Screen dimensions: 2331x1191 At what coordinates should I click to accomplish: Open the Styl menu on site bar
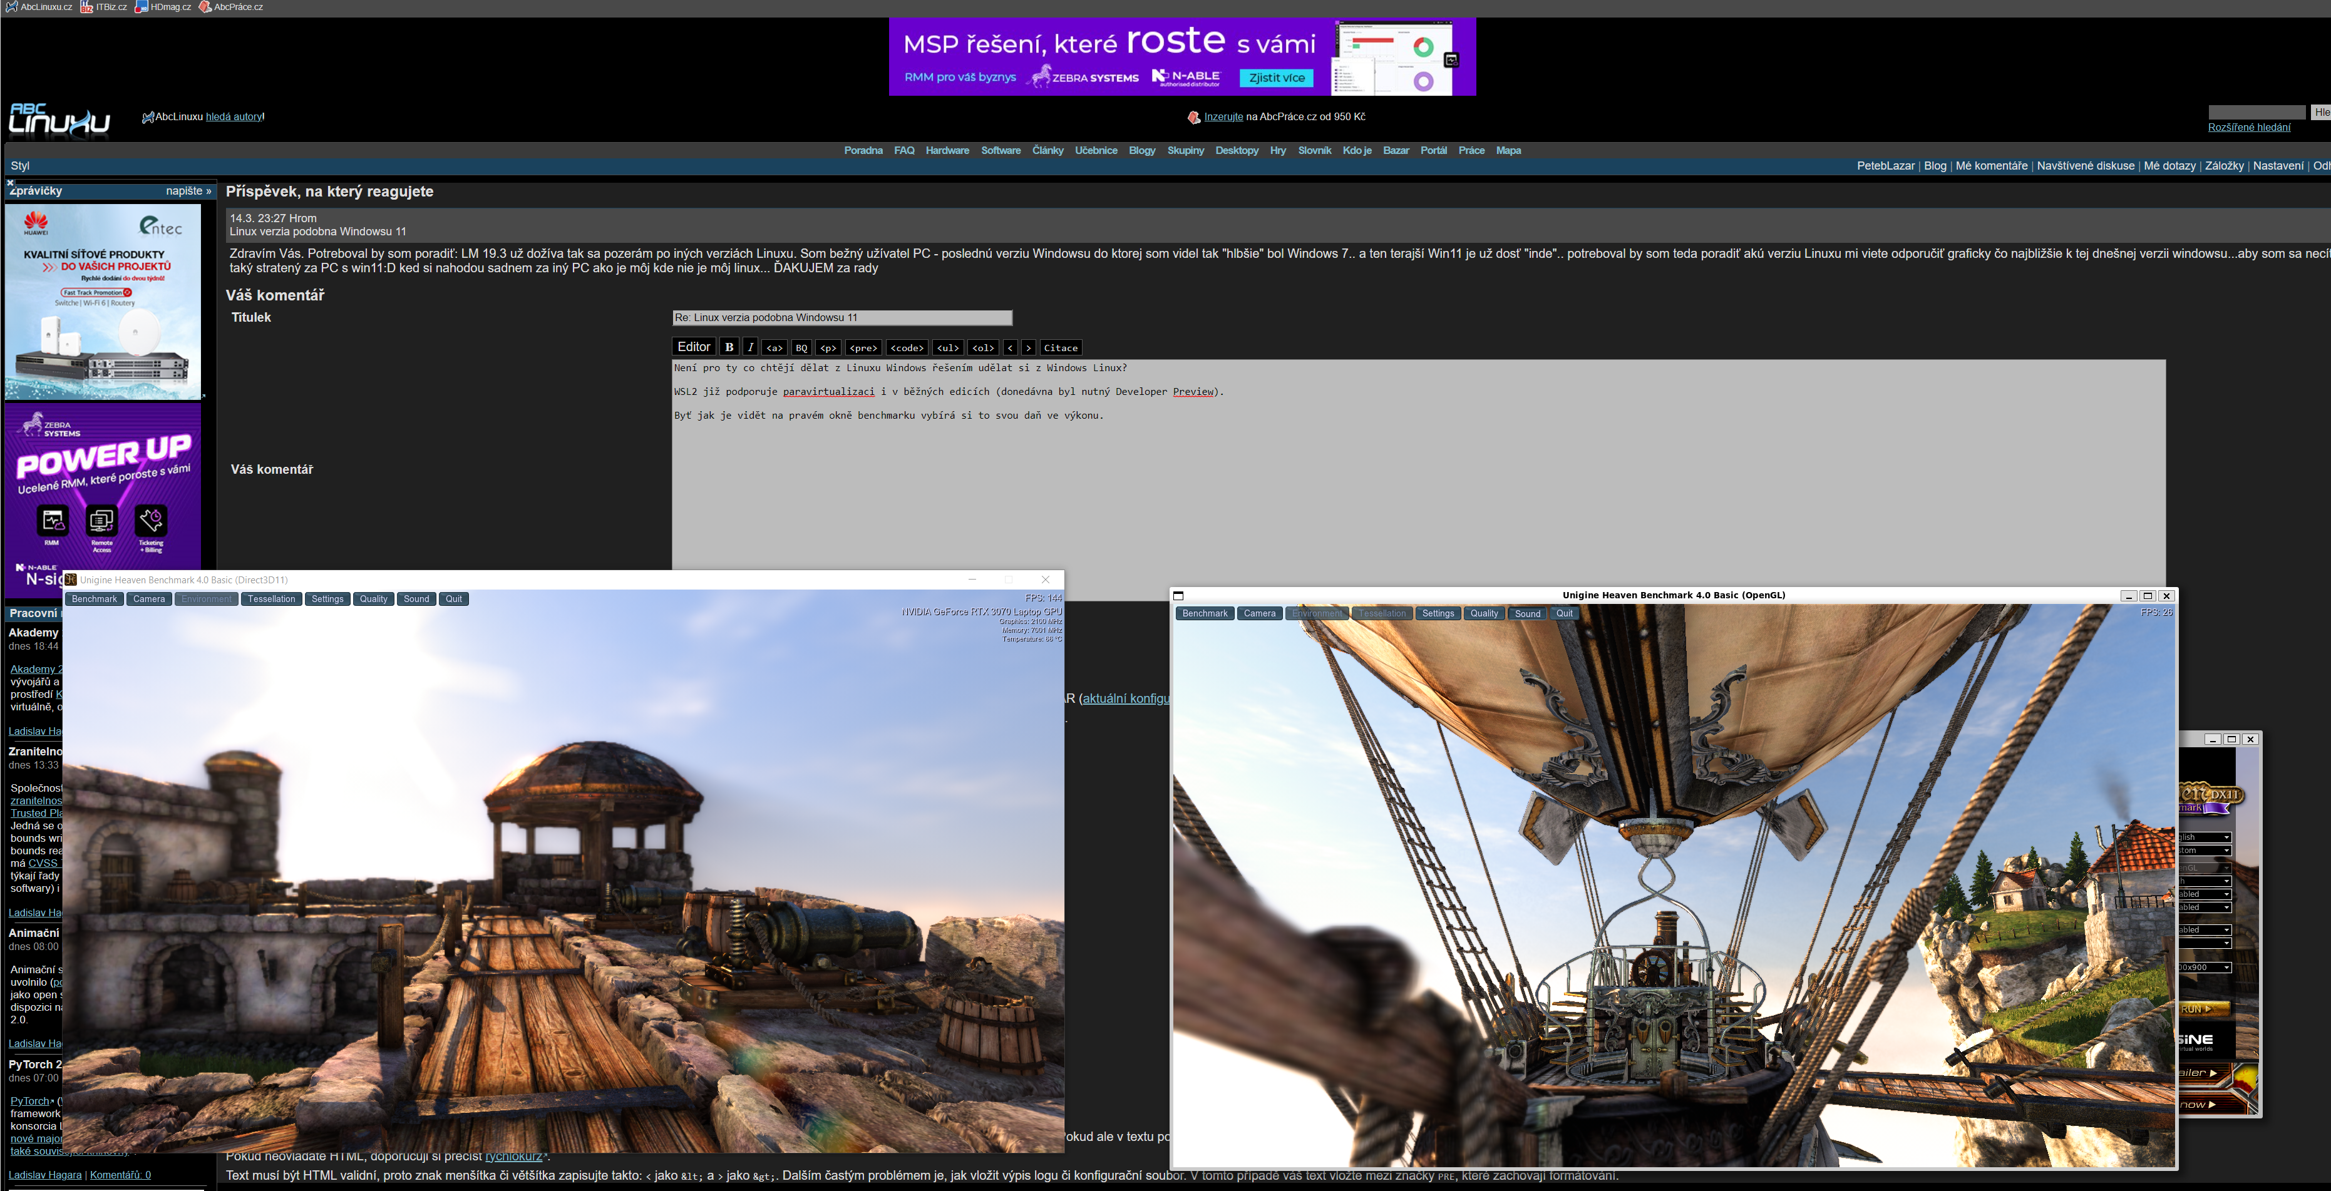(20, 166)
